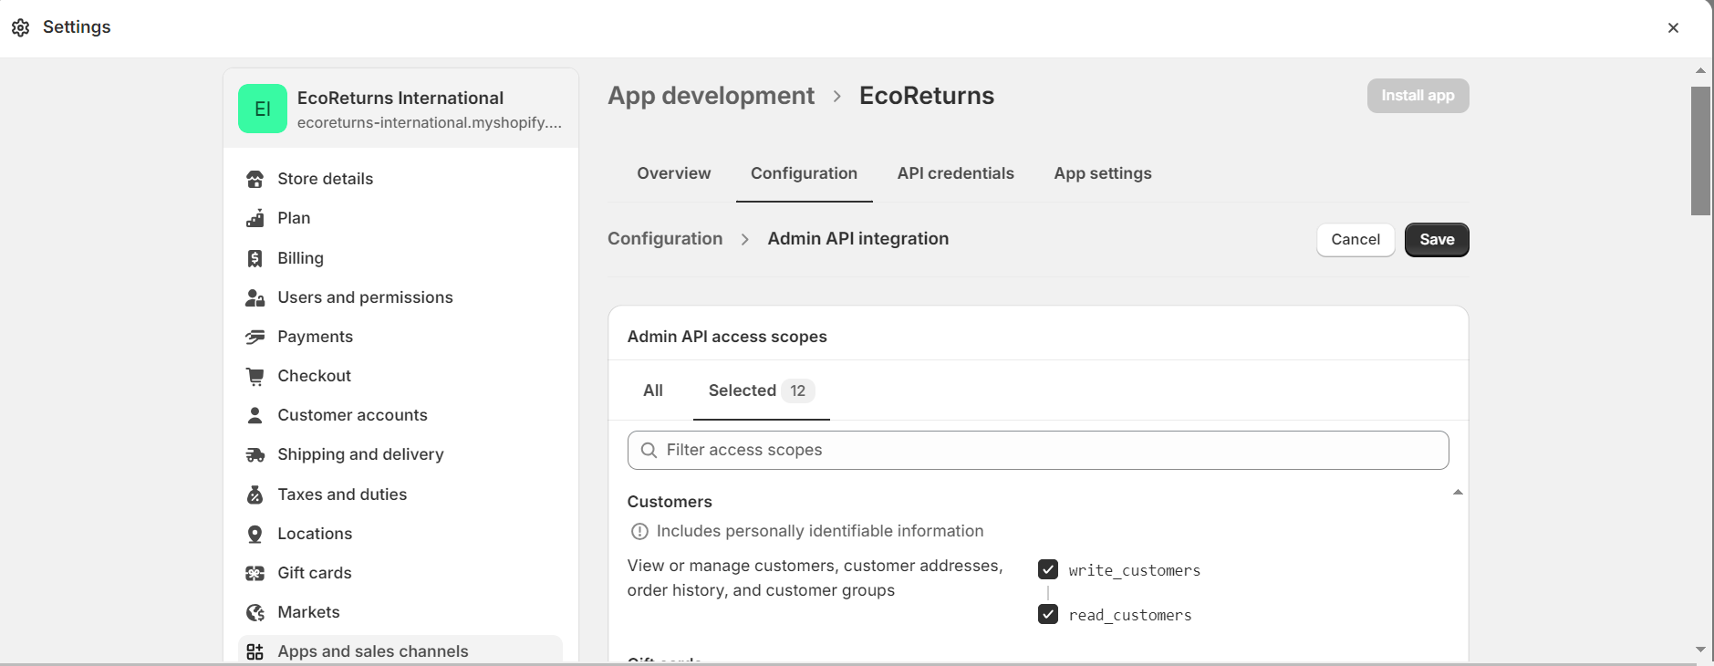The width and height of the screenshot is (1714, 666).
Task: Click the Filter access scopes field
Action: pyautogui.click(x=1038, y=451)
